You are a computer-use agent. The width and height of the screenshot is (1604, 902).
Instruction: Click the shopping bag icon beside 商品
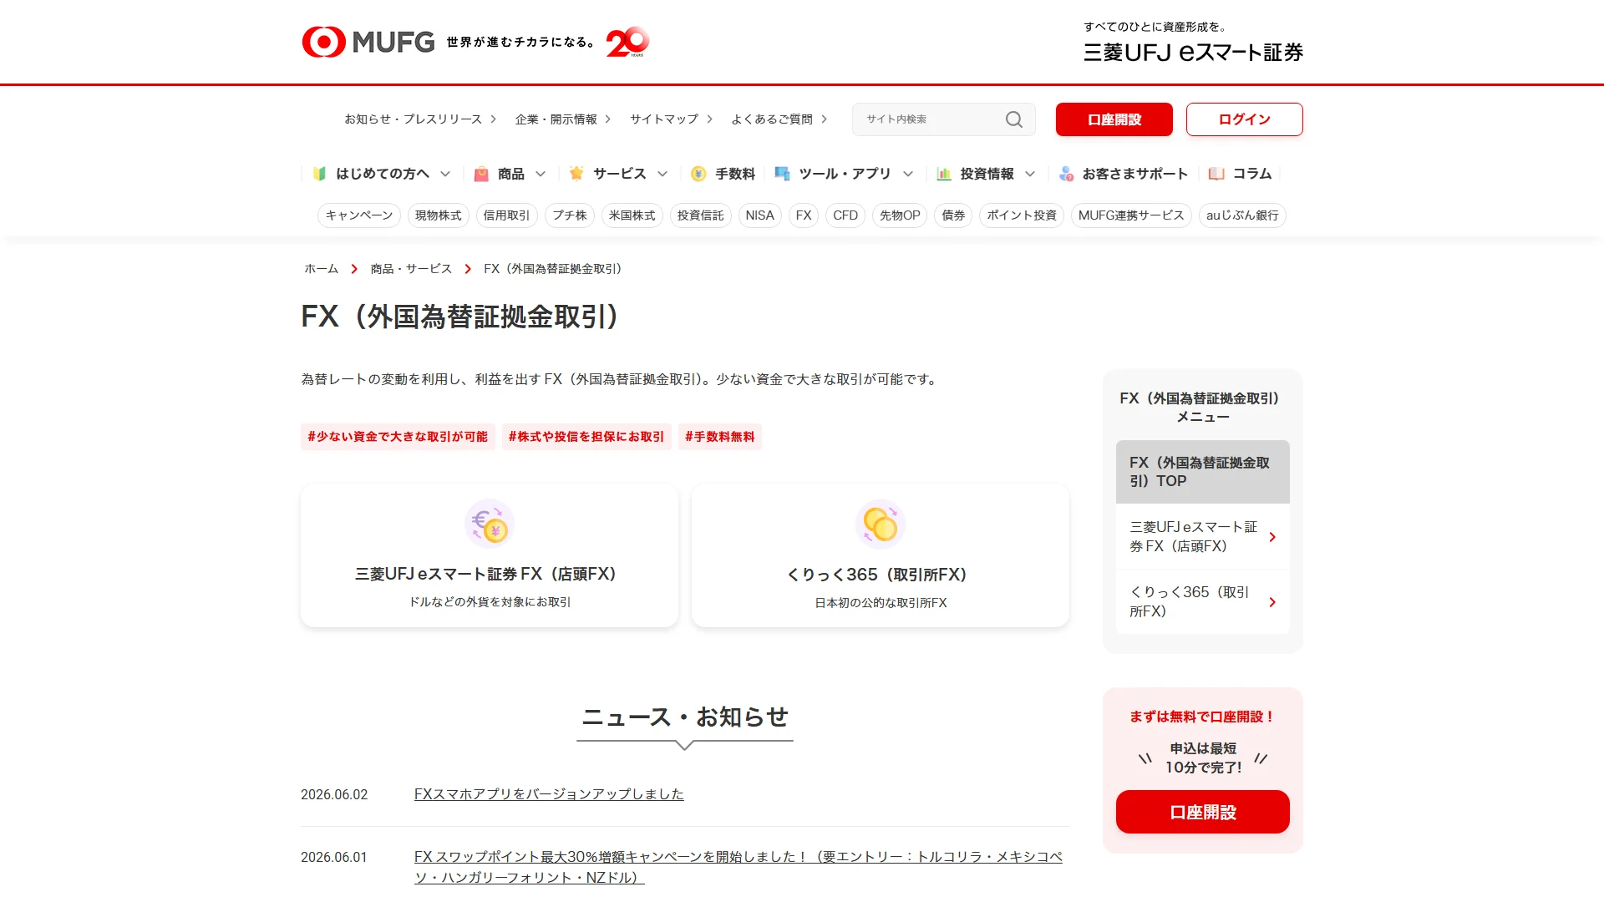point(481,174)
